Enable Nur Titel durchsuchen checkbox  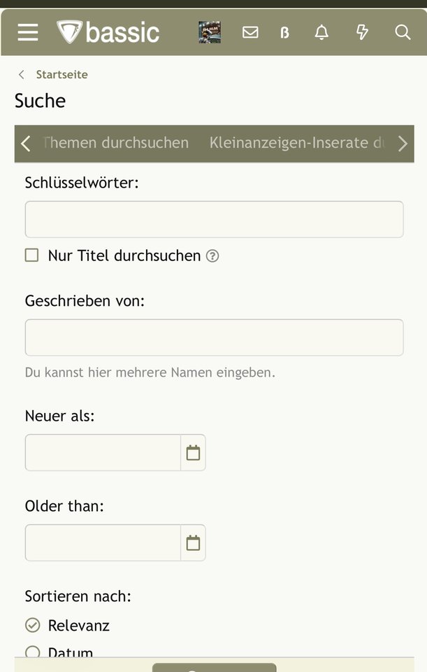point(31,255)
